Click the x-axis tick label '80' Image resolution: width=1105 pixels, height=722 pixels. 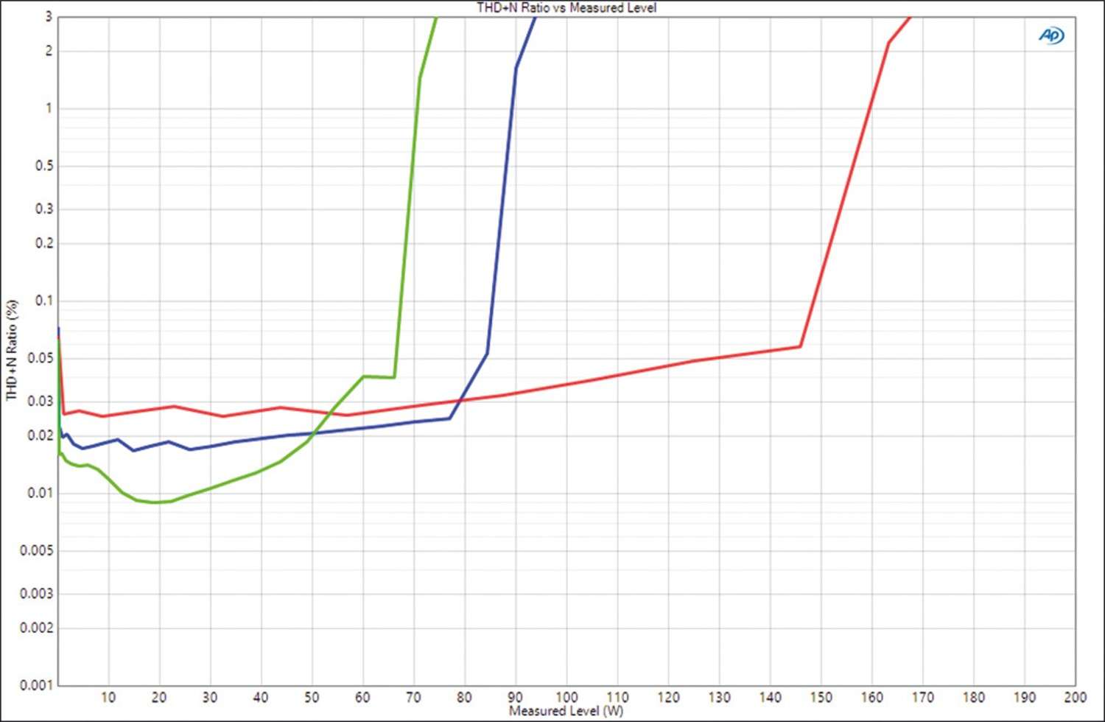point(464,697)
